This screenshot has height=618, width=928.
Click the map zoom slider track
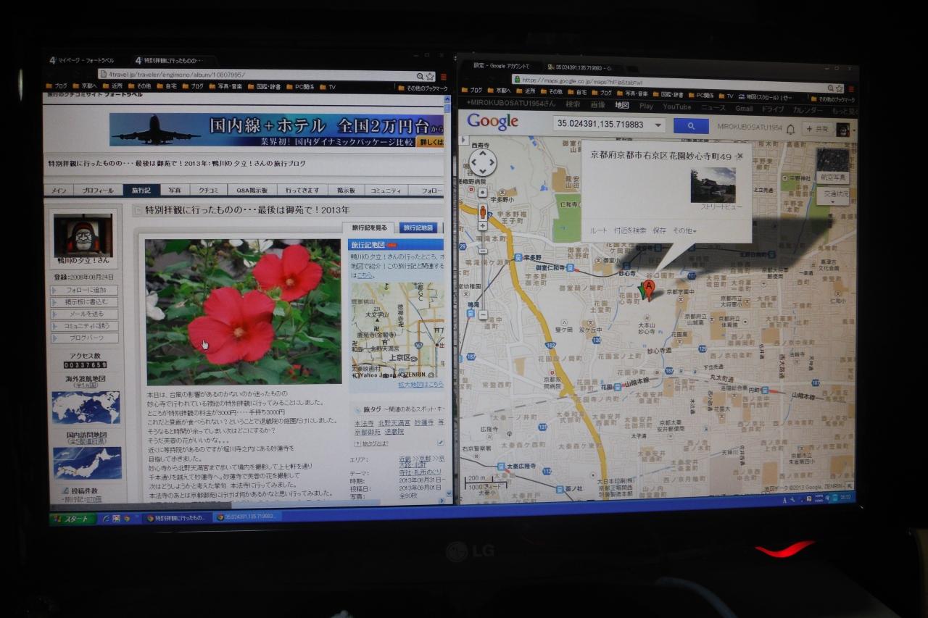pos(483,272)
